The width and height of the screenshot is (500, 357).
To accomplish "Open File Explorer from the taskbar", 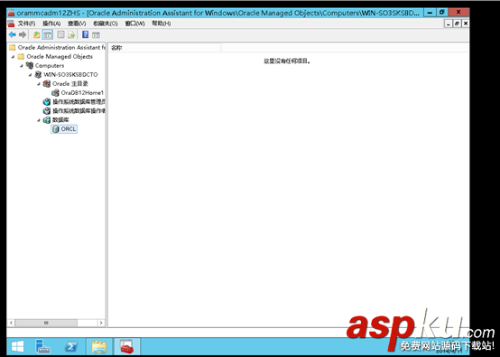I will coord(99,347).
